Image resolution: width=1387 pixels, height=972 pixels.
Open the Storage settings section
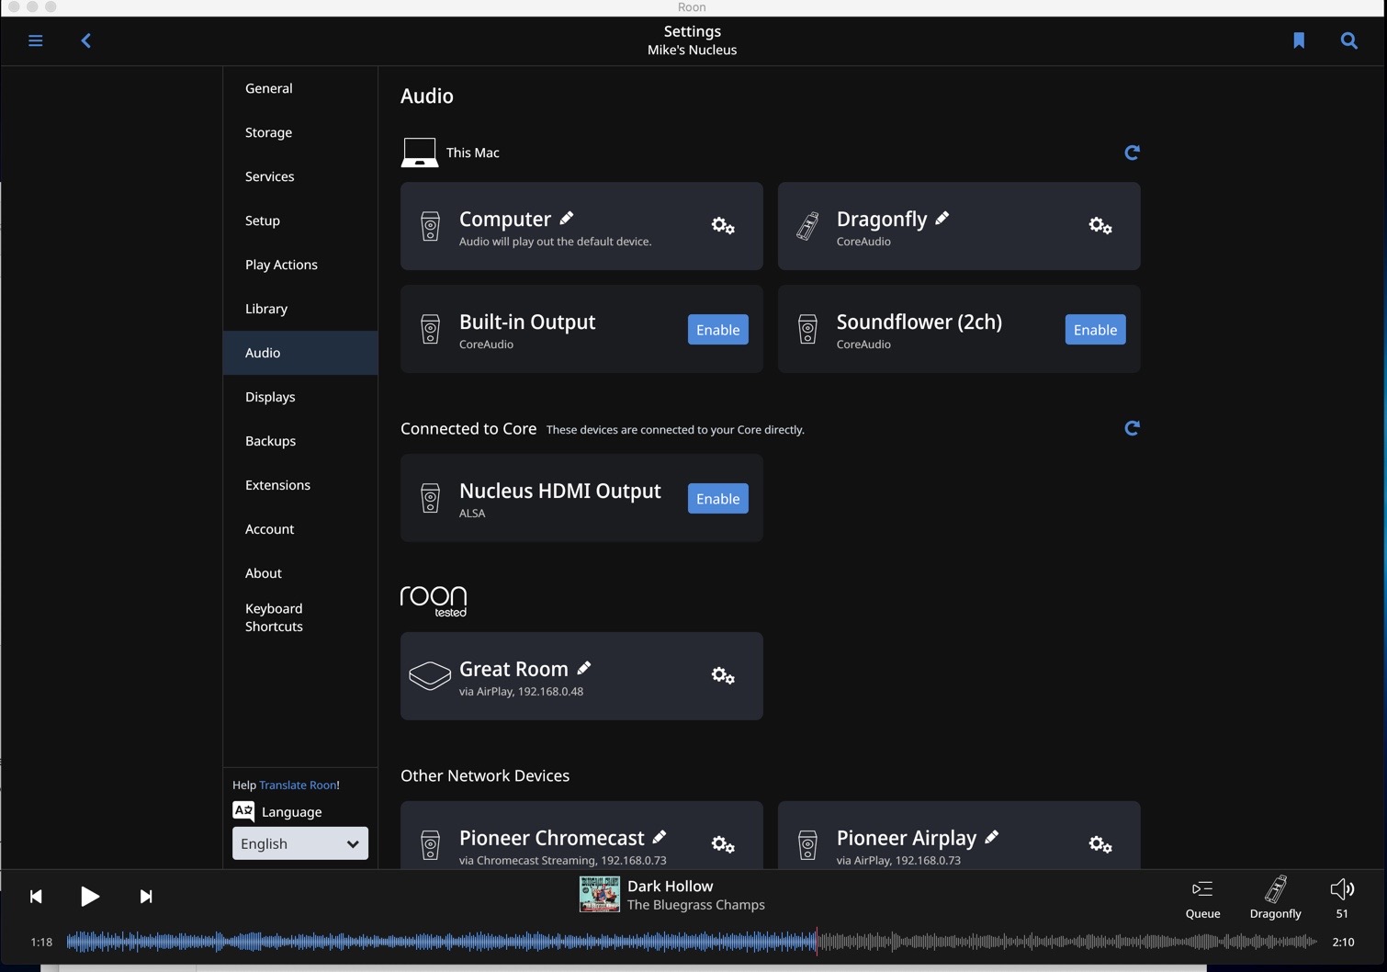click(x=300, y=132)
